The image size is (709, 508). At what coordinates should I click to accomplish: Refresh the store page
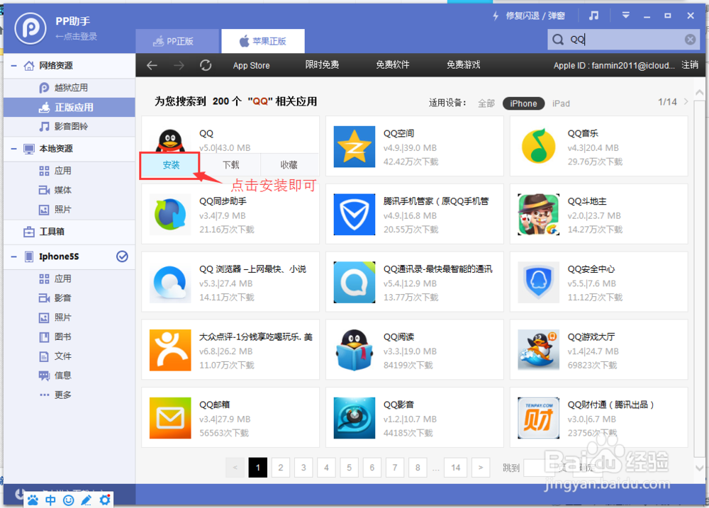click(206, 65)
